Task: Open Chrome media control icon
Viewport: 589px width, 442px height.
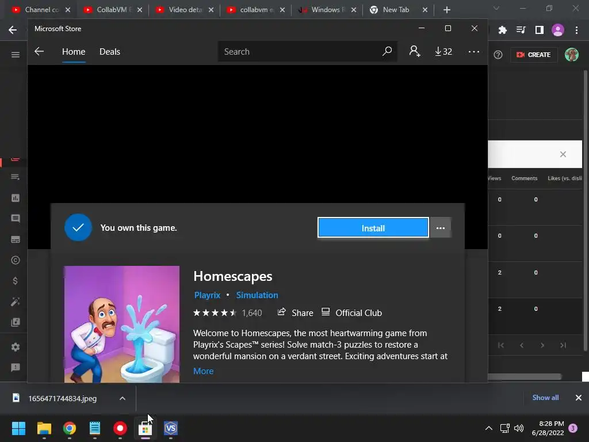Action: 521,30
